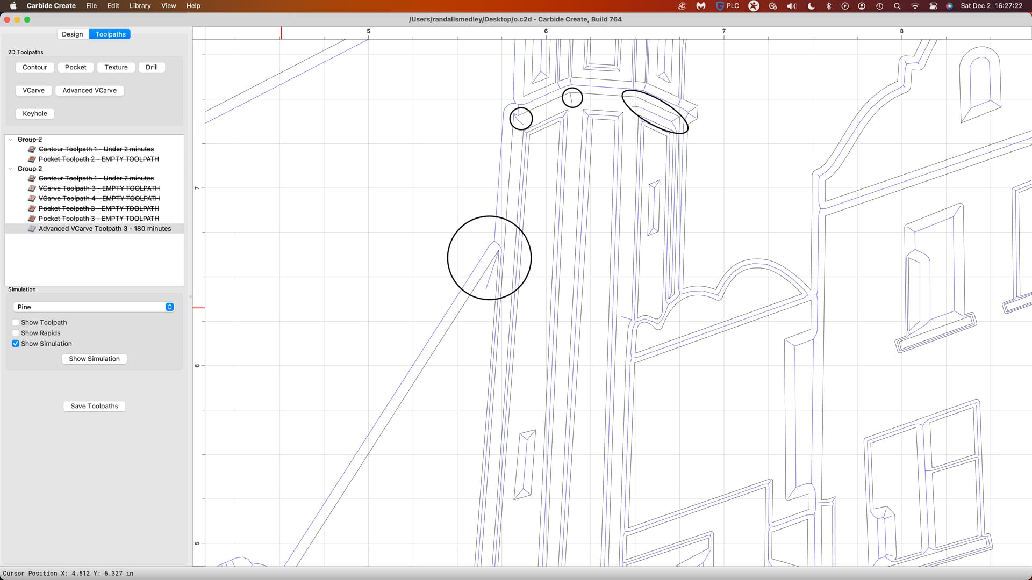Click the Pocket Toolpath 2 icon
The width and height of the screenshot is (1032, 580).
(x=32, y=160)
